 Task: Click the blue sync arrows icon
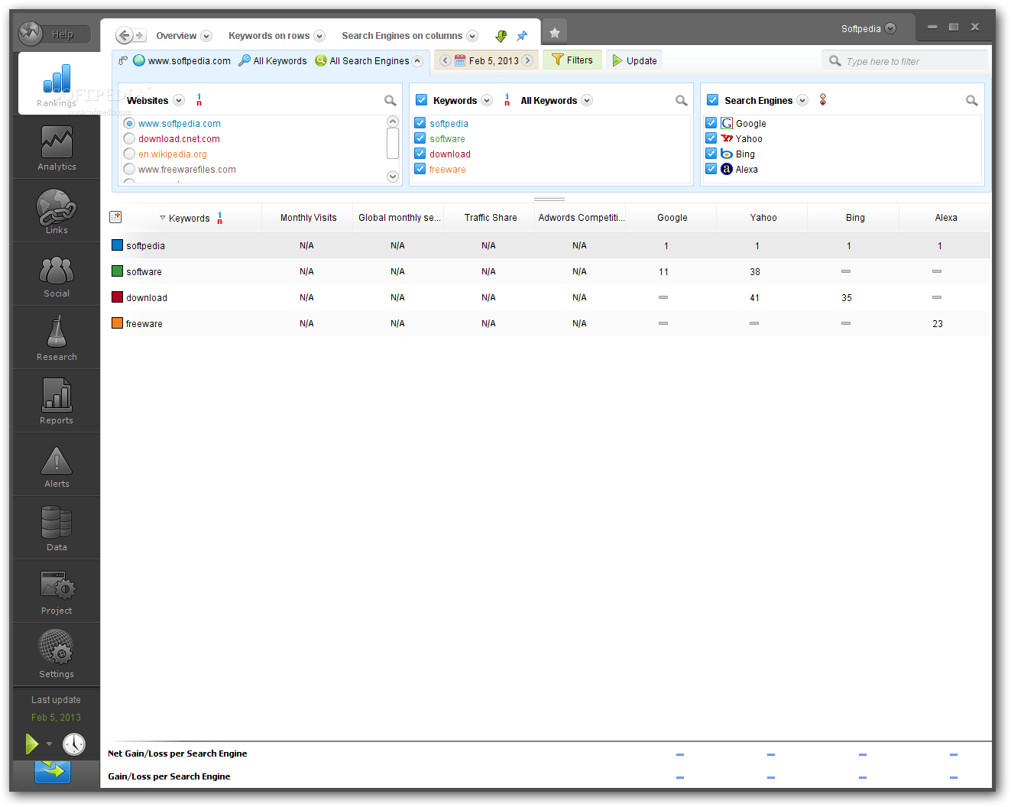click(x=52, y=771)
